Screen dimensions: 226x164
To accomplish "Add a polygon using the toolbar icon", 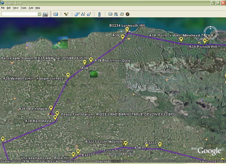I will click(x=77, y=14).
